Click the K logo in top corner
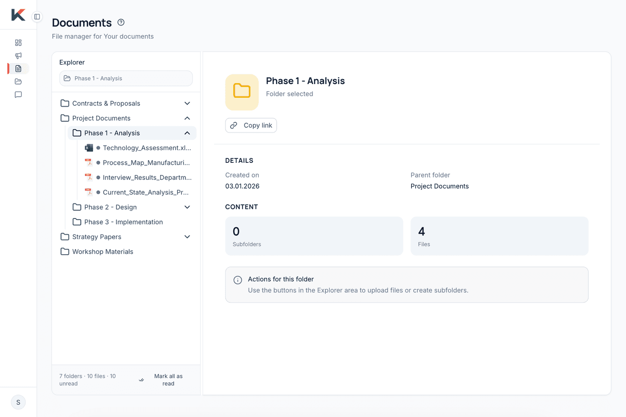 tap(18, 15)
